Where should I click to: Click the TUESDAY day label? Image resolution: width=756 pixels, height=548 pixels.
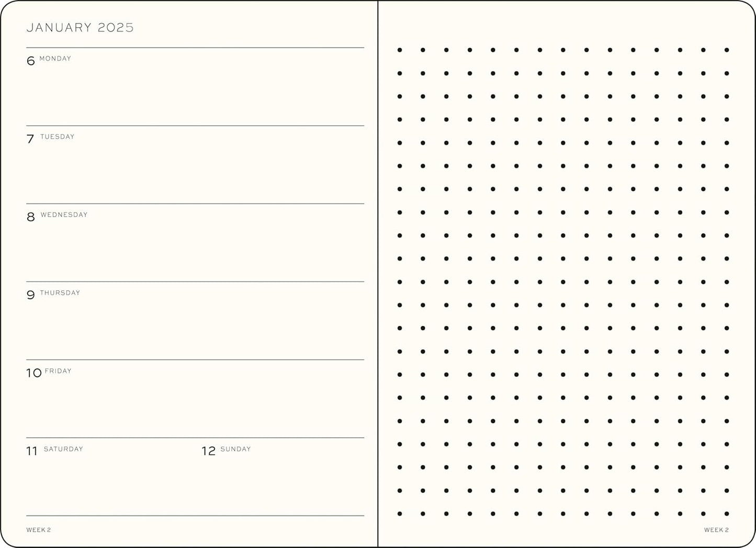pyautogui.click(x=58, y=137)
